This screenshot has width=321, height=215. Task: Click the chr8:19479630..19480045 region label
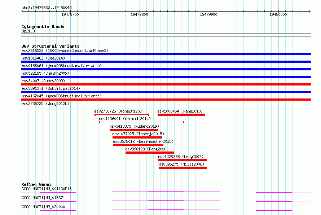(x=47, y=8)
